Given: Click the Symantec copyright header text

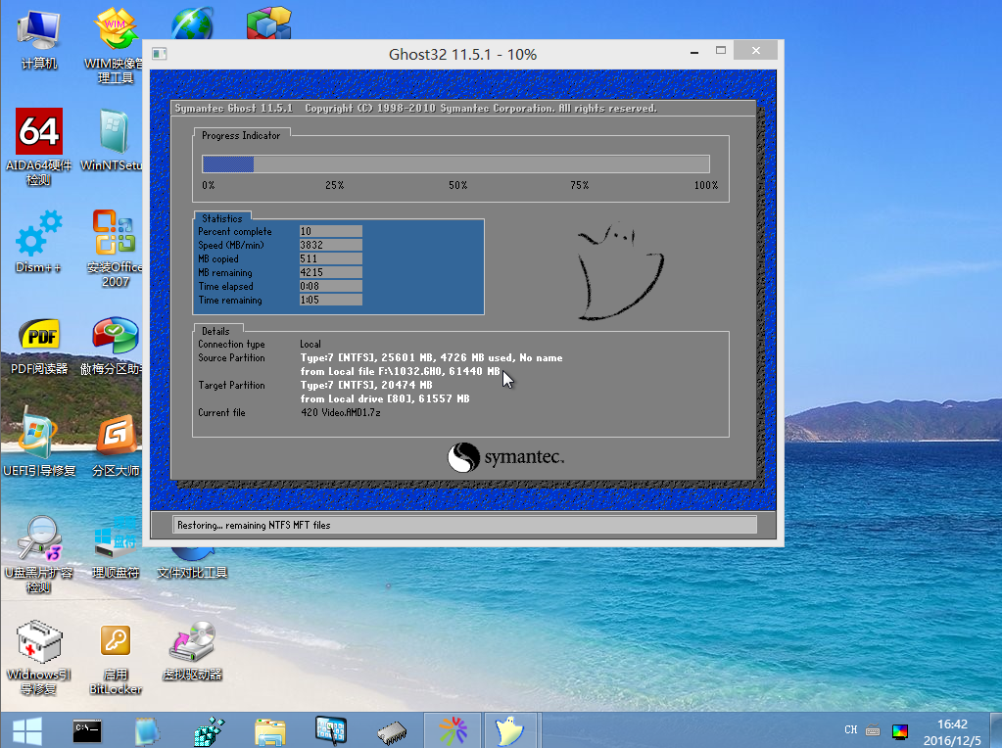Looking at the screenshot, I should tap(416, 108).
